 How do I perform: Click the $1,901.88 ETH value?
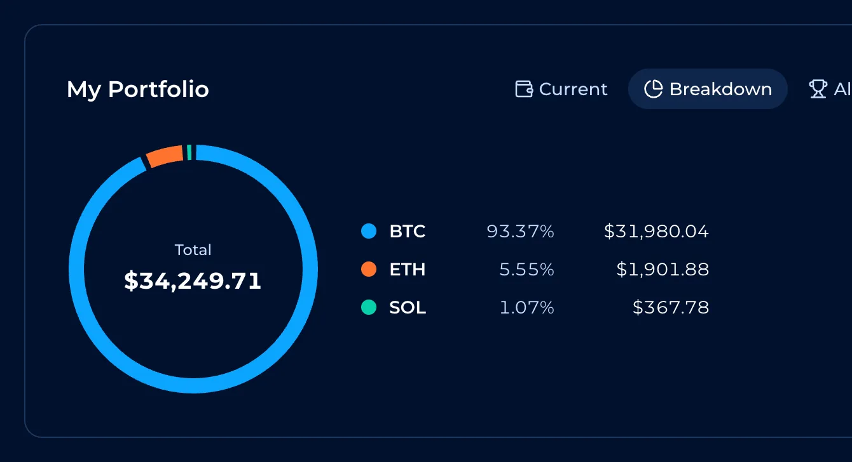pyautogui.click(x=663, y=270)
